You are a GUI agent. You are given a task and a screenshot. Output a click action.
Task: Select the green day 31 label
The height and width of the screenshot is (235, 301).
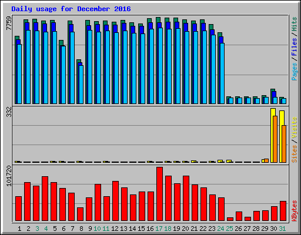[282, 229]
